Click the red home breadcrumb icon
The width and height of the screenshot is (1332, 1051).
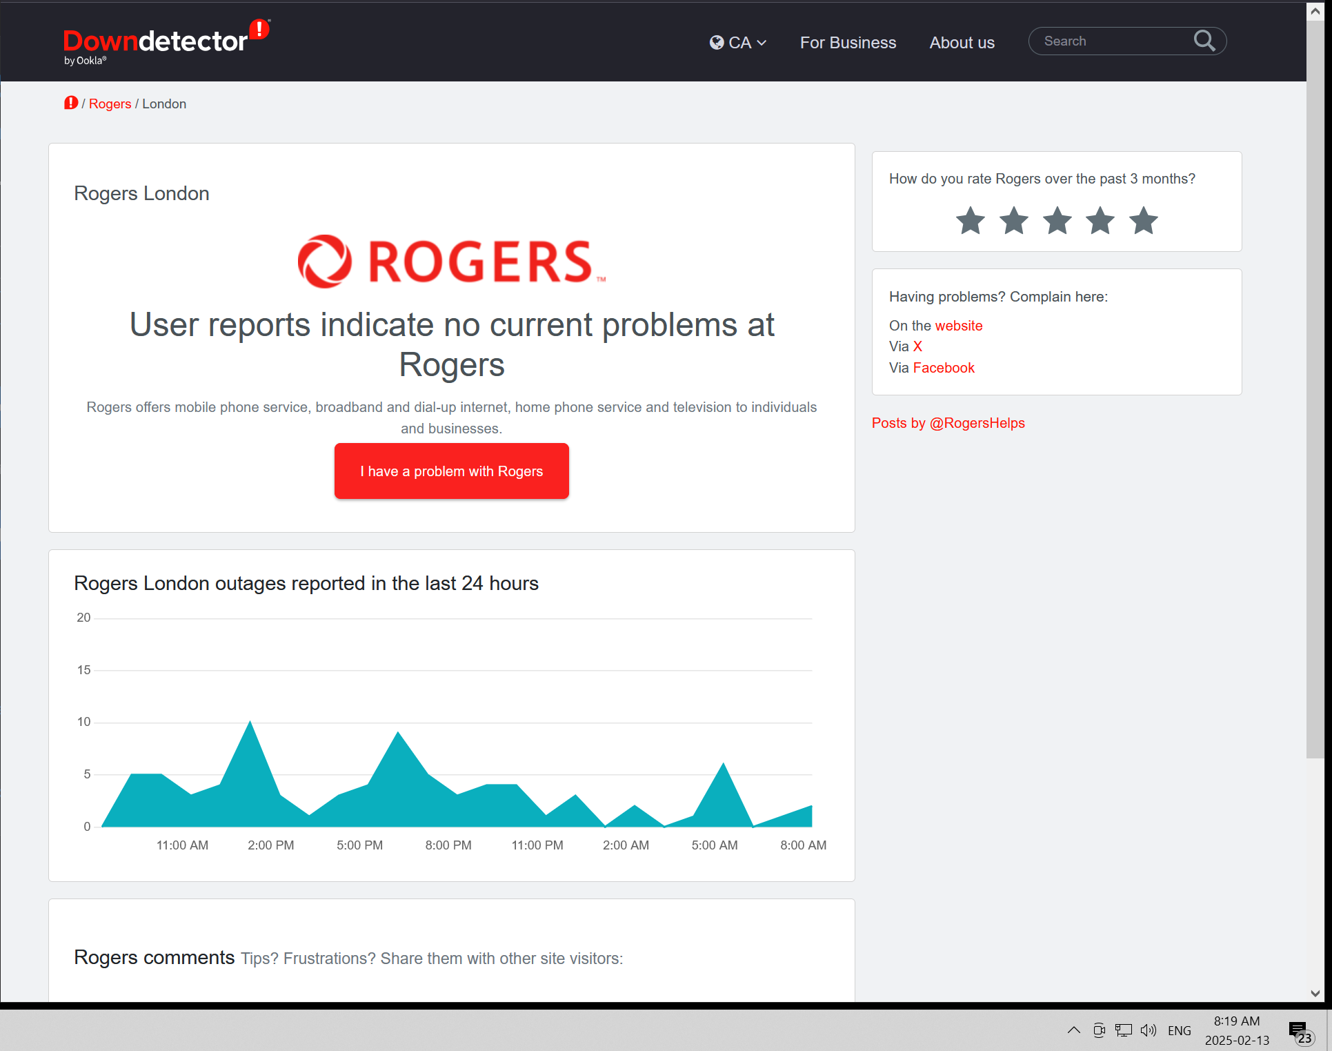[x=70, y=104]
